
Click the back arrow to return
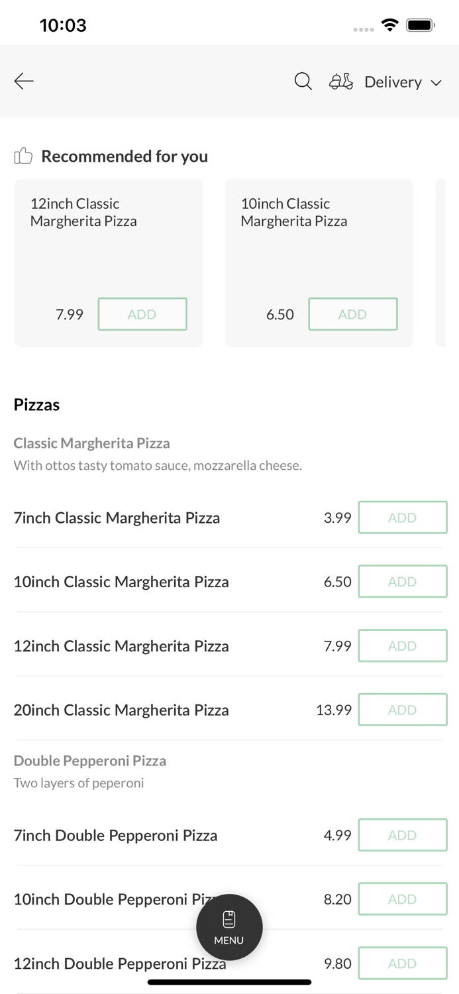[24, 81]
